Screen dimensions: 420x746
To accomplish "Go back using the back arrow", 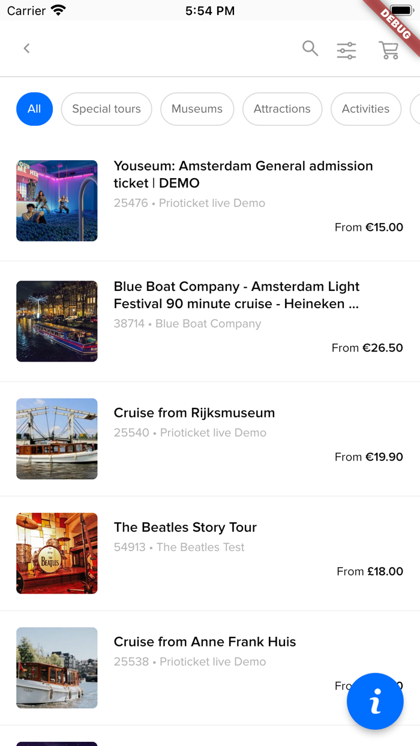I will coord(26,48).
